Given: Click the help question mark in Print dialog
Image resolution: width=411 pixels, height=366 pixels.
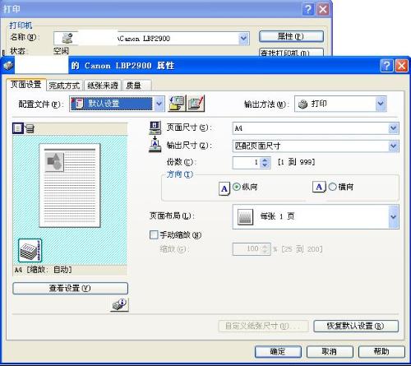Looking at the screenshot, I should click(308, 9).
